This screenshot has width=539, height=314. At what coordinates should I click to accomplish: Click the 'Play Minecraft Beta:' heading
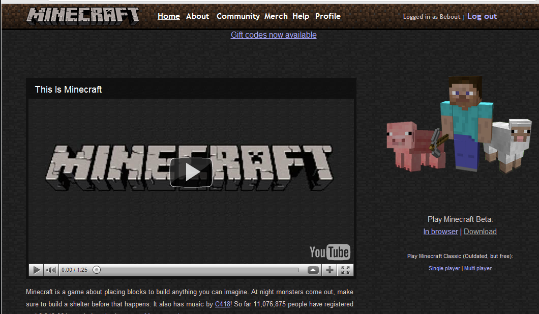[x=460, y=219]
